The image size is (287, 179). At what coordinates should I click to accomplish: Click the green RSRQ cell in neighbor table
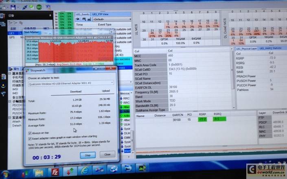pyautogui.click(x=219, y=119)
